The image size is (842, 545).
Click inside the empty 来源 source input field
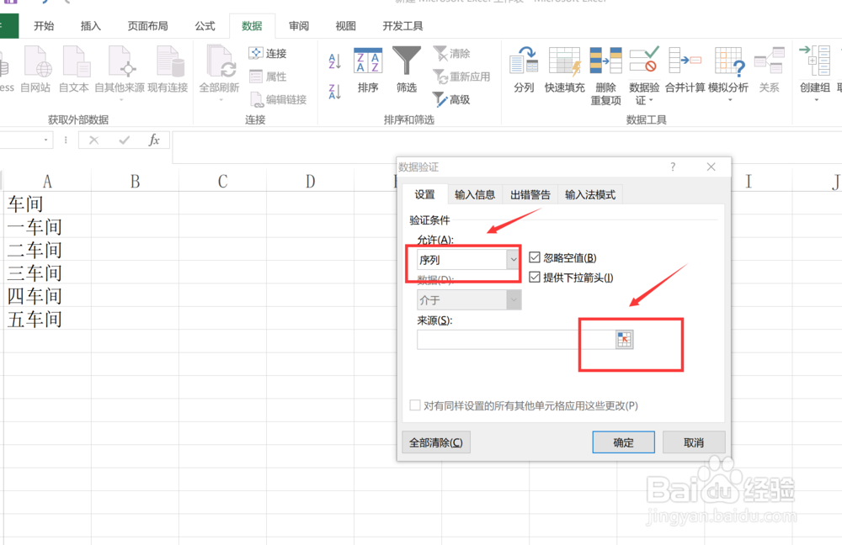(505, 341)
